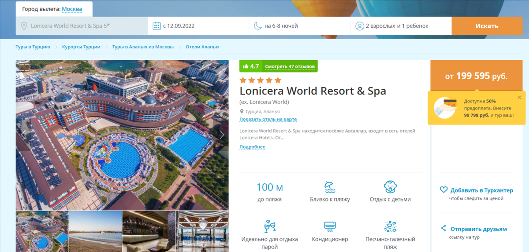Click the location pin icon in hotel search field
529x252 pixels.
click(24, 26)
